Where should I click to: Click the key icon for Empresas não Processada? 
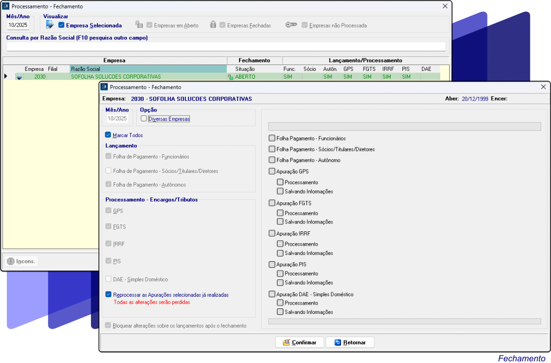pyautogui.click(x=291, y=25)
